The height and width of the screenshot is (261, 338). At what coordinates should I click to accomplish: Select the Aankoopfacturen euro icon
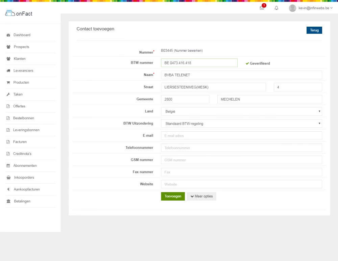click(x=8, y=189)
